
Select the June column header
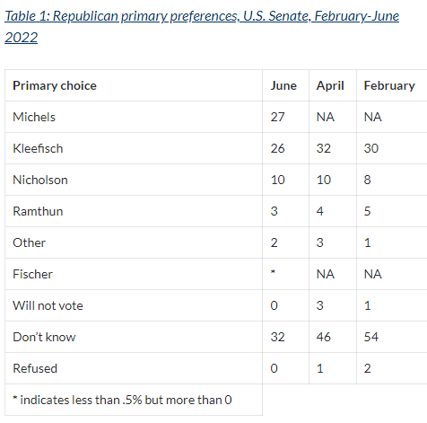(283, 86)
